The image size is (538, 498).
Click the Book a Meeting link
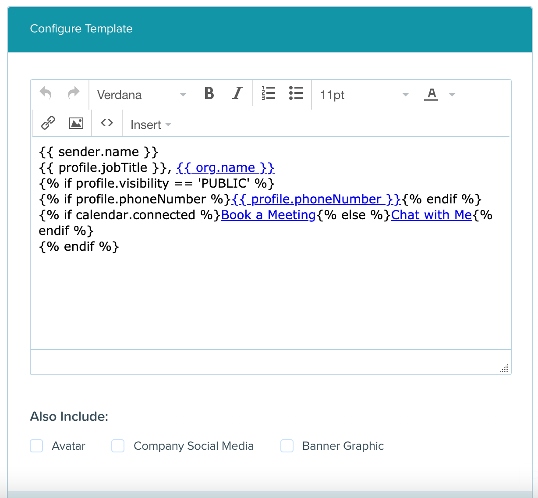click(268, 215)
